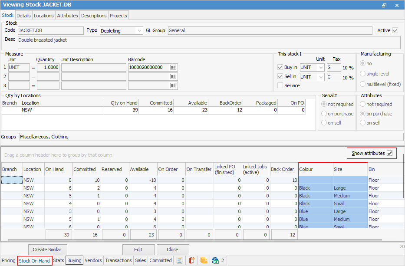
Task: Switch to the Attributes tab
Action: point(67,16)
